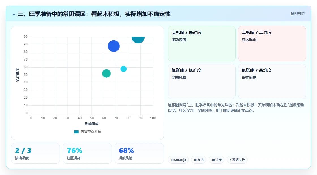Click the icon in the 表格 chip
Screen dimensions: 317x175
pos(195,160)
